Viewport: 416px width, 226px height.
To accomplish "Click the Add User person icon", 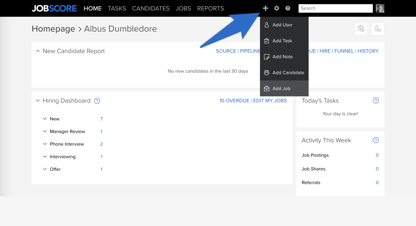I will click(267, 25).
